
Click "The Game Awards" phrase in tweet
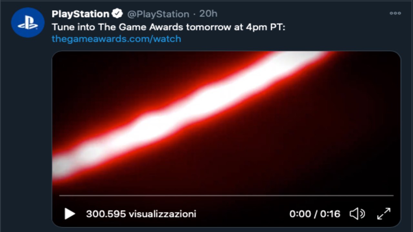tap(141, 27)
